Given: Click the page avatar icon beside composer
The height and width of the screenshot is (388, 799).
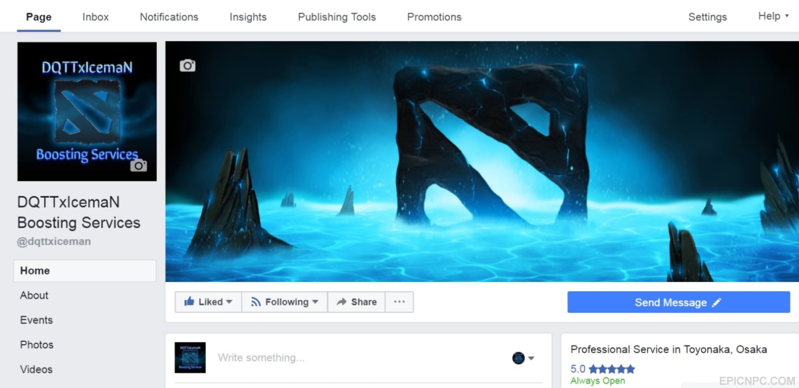Looking at the screenshot, I should click(x=190, y=357).
